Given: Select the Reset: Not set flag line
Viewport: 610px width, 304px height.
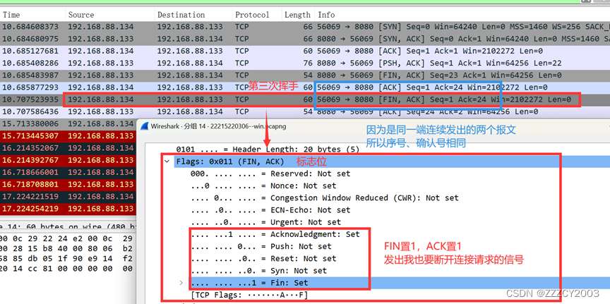Looking at the screenshot, I should 263,258.
